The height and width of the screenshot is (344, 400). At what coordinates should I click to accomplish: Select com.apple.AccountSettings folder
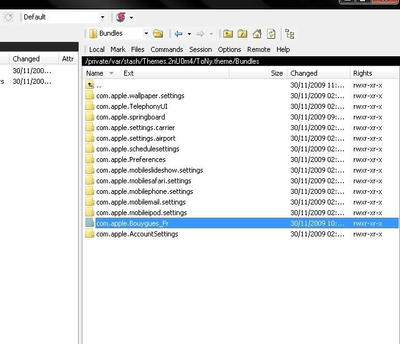[x=137, y=234]
